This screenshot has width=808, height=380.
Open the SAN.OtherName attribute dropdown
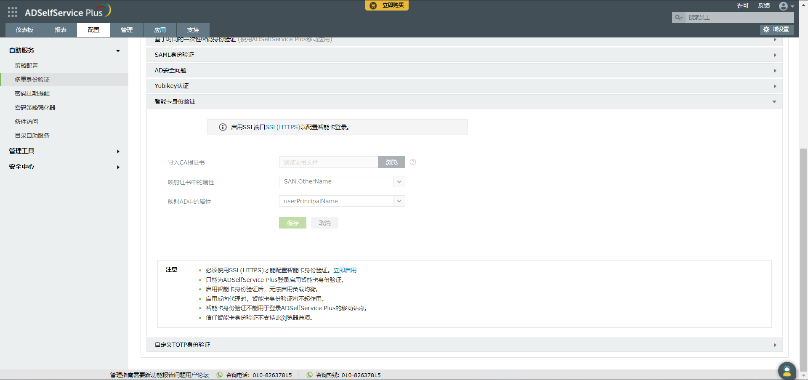click(x=399, y=181)
